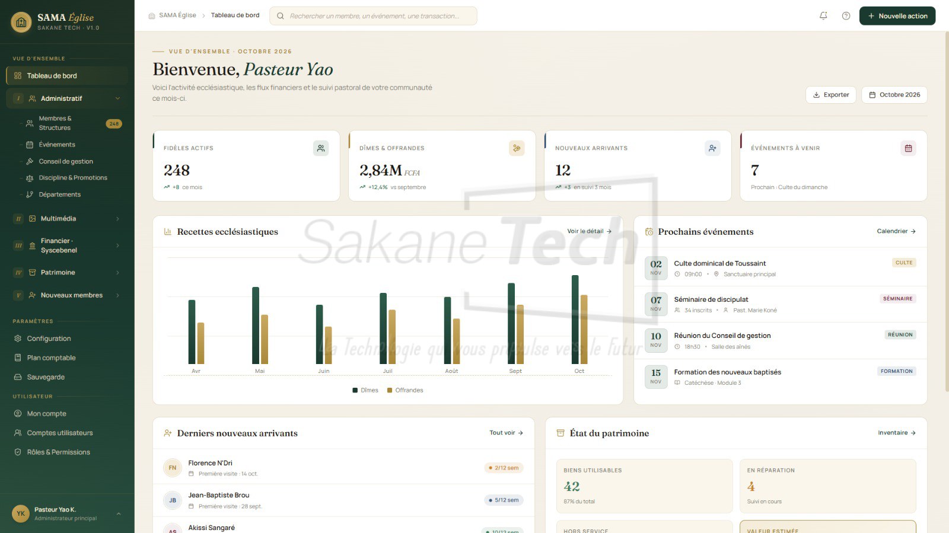Open the help question mark icon
The height and width of the screenshot is (533, 949).
click(846, 16)
